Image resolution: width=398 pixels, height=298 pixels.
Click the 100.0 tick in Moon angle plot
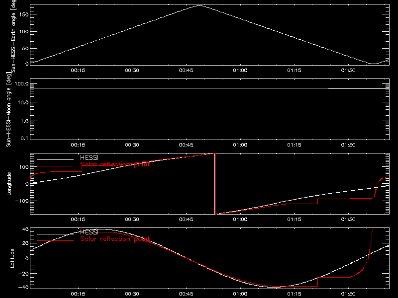pyautogui.click(x=21, y=84)
